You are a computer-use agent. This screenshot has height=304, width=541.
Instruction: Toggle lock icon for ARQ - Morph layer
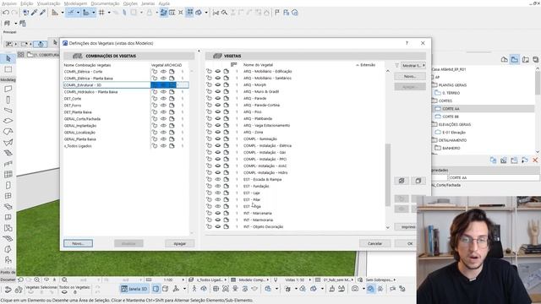[x=209, y=84]
